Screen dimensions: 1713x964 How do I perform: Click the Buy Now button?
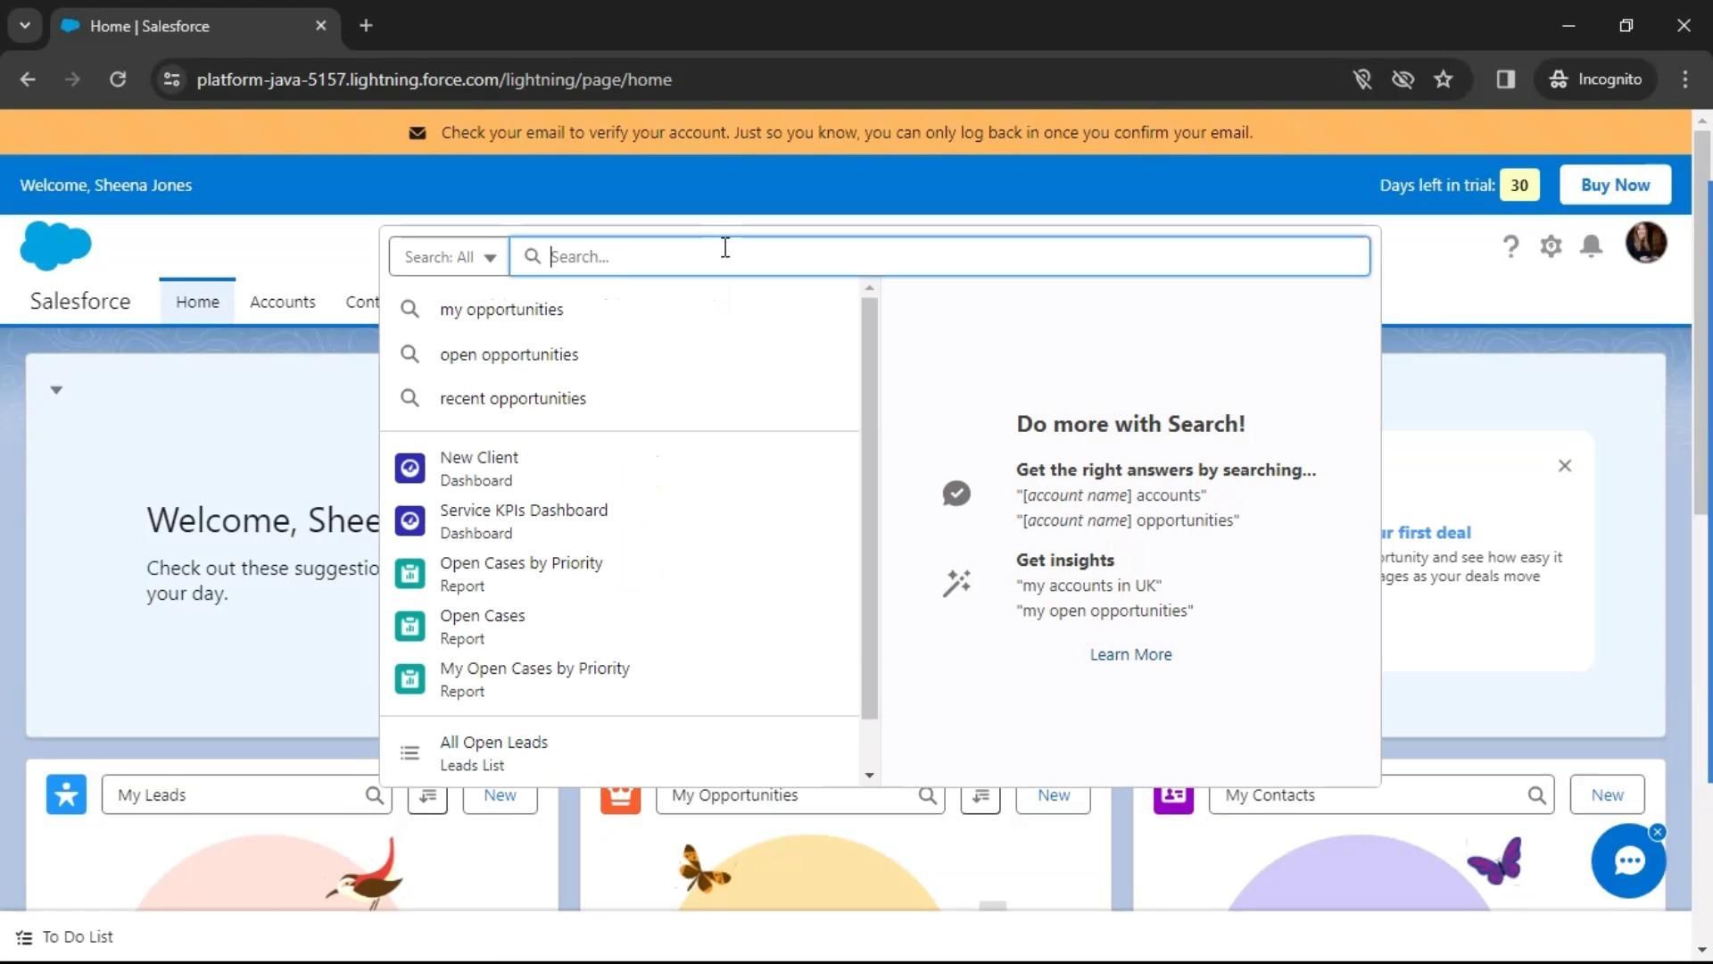click(x=1614, y=185)
